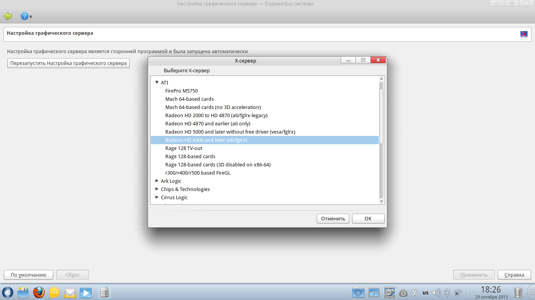
Task: Open the disconnected wireless network icon
Action: coord(457,293)
